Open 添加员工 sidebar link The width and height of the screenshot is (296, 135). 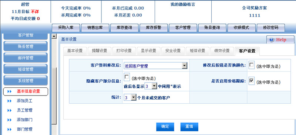(24, 101)
